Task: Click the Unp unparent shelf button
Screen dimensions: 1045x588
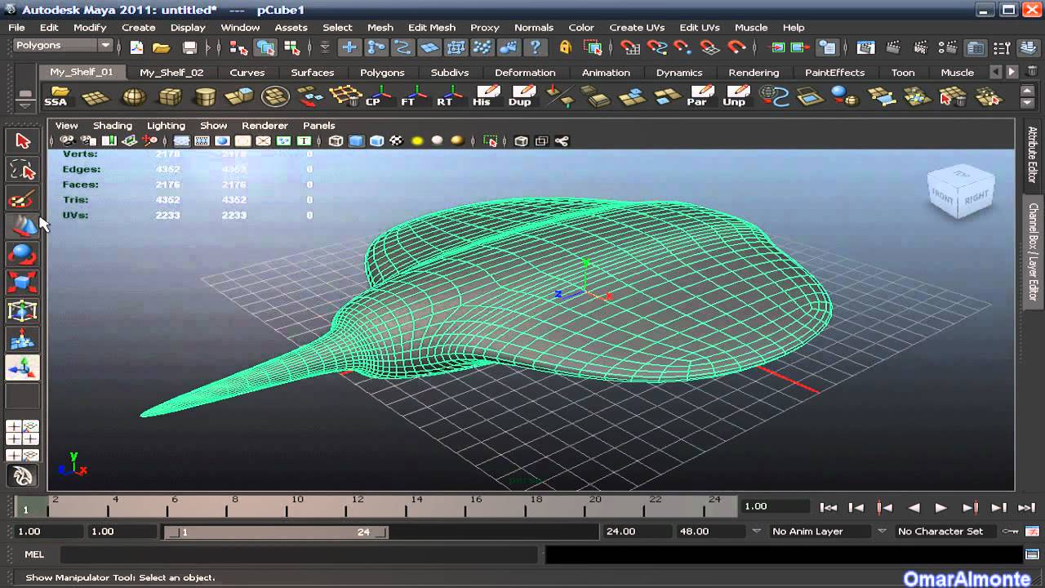Action: click(736, 96)
